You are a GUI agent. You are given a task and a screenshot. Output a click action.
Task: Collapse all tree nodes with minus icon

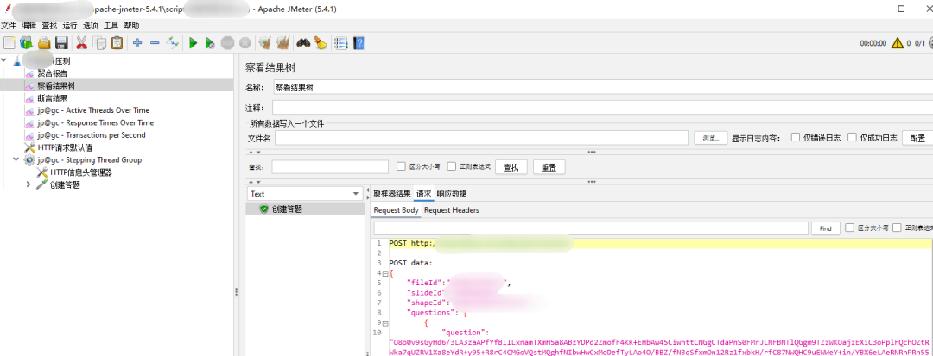155,43
